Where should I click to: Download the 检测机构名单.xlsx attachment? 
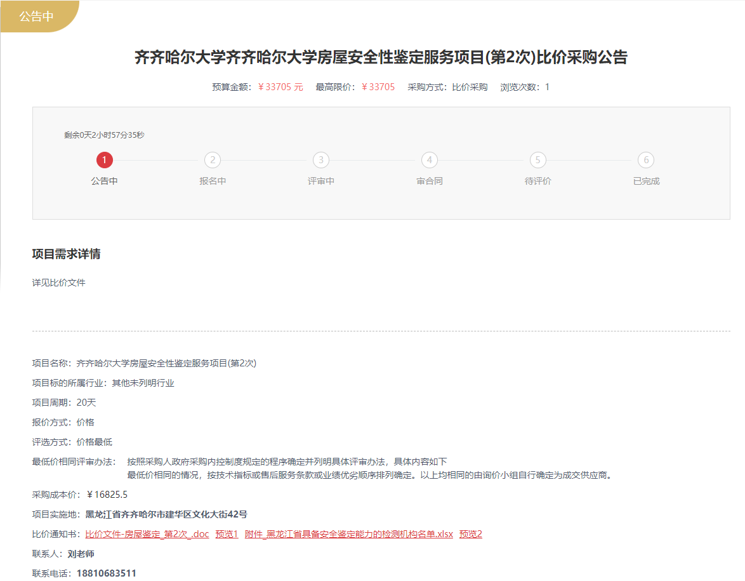click(348, 534)
